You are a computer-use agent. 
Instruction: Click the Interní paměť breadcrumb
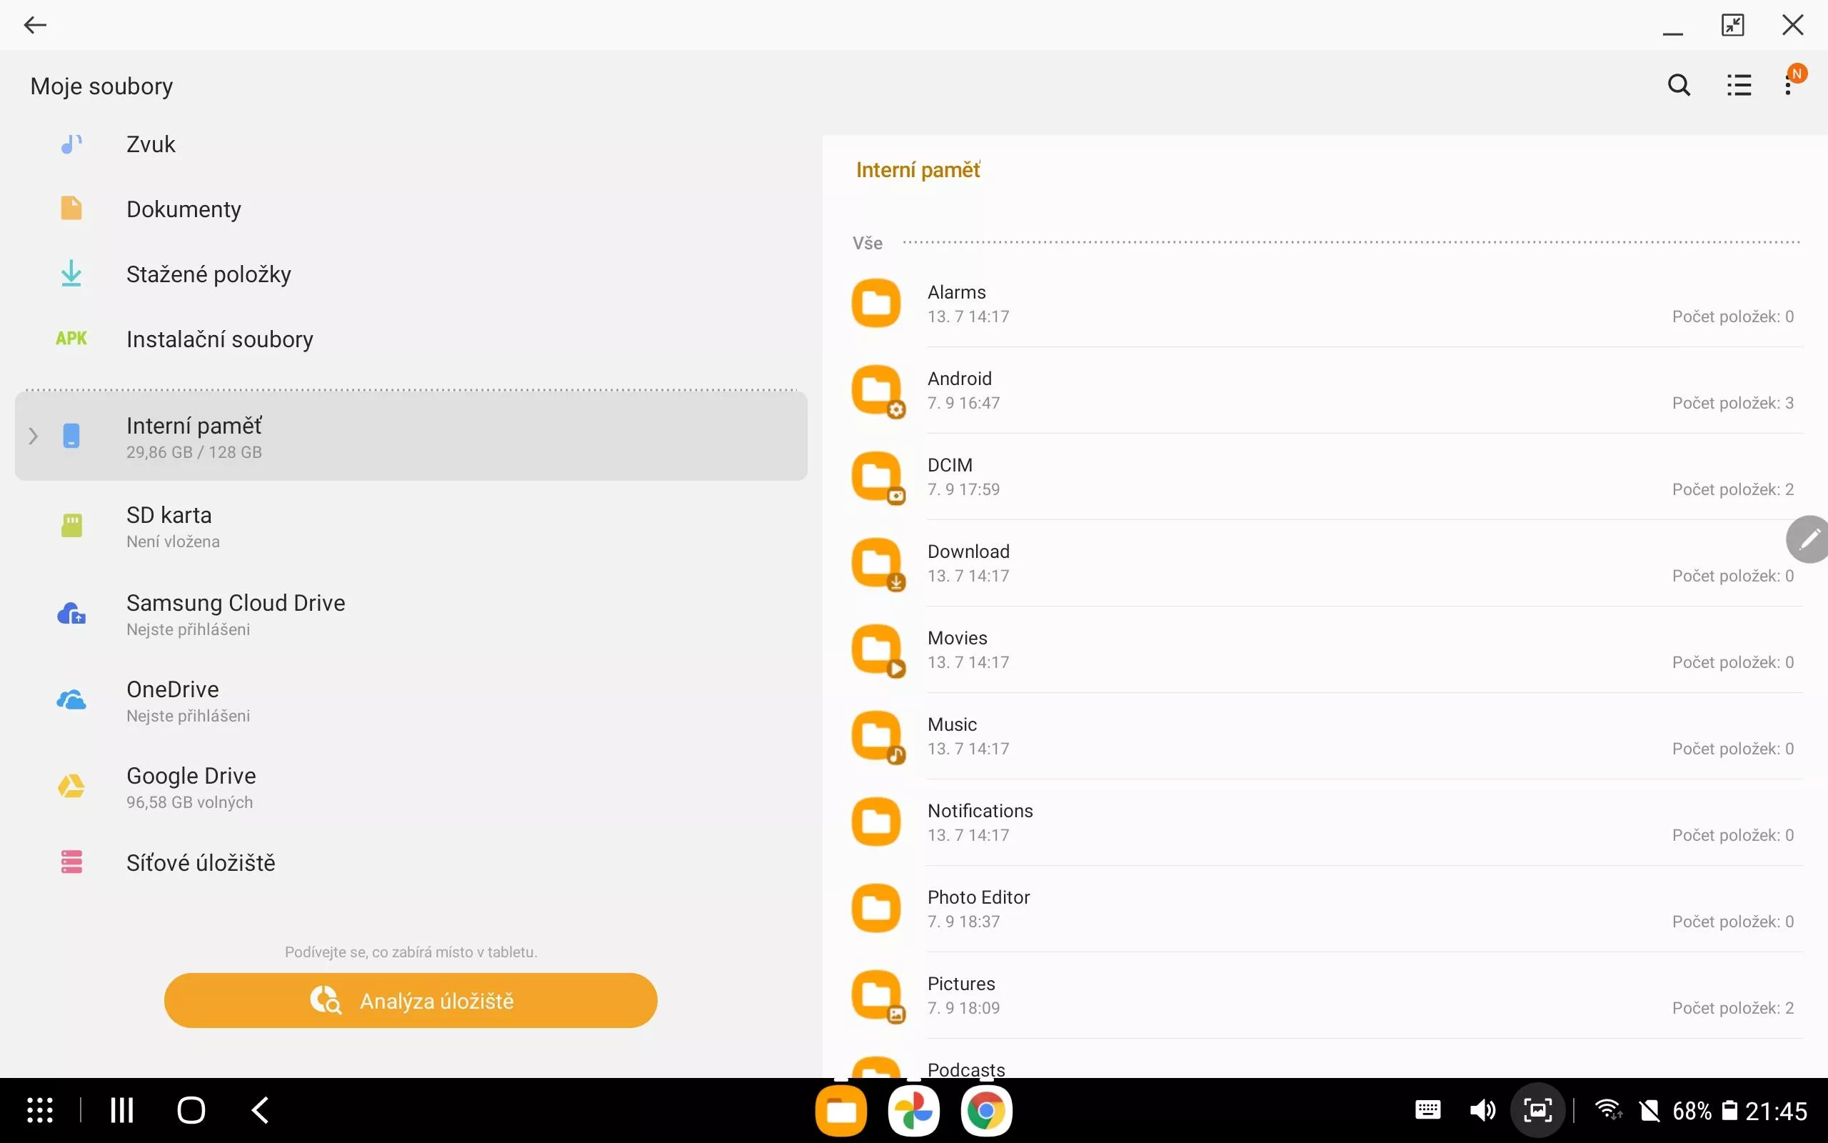(918, 170)
